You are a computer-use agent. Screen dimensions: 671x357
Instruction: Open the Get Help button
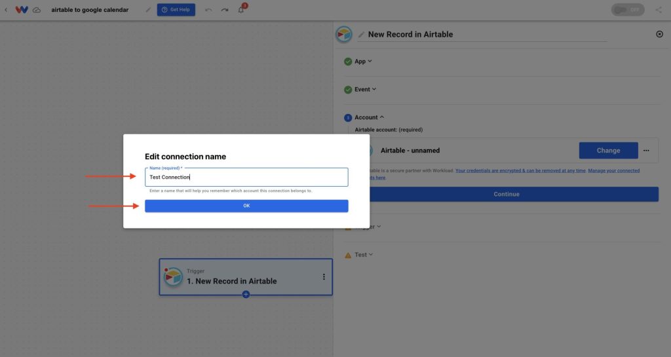pyautogui.click(x=176, y=10)
